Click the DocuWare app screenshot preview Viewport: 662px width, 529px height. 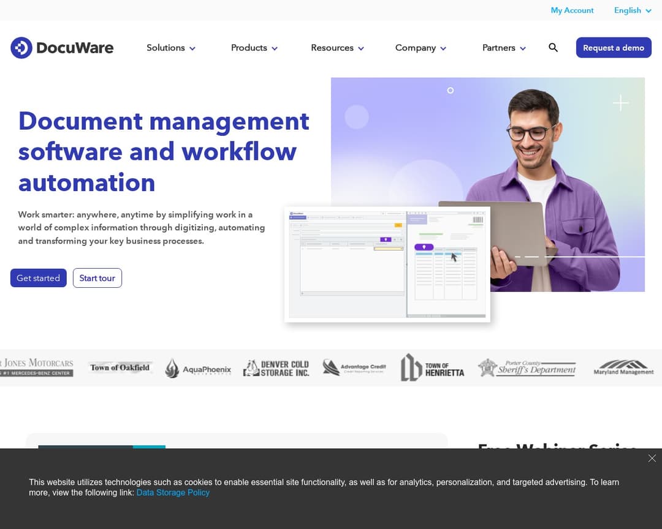click(x=387, y=264)
